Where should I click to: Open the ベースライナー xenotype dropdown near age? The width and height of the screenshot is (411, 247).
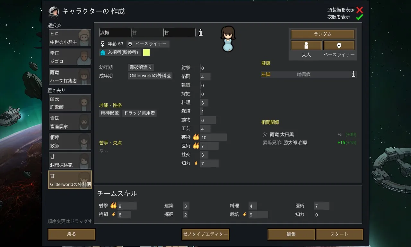click(x=148, y=44)
